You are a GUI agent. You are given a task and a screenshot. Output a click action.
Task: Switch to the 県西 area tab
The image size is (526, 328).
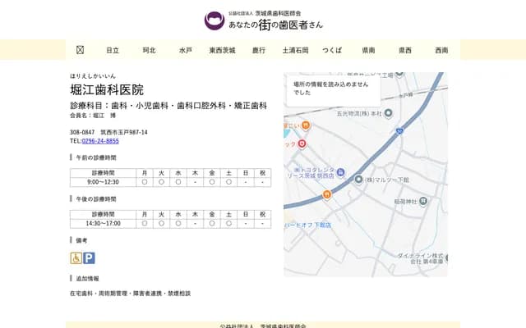point(405,50)
